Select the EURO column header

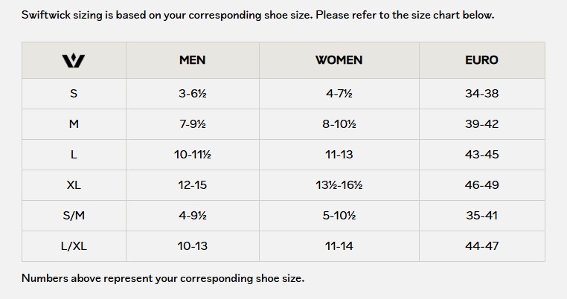click(481, 60)
